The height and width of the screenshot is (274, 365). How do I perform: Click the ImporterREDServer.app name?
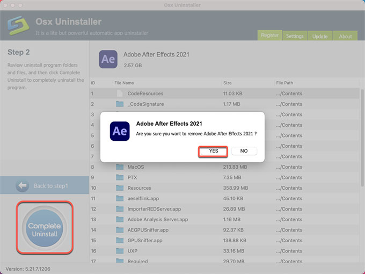[154, 209]
